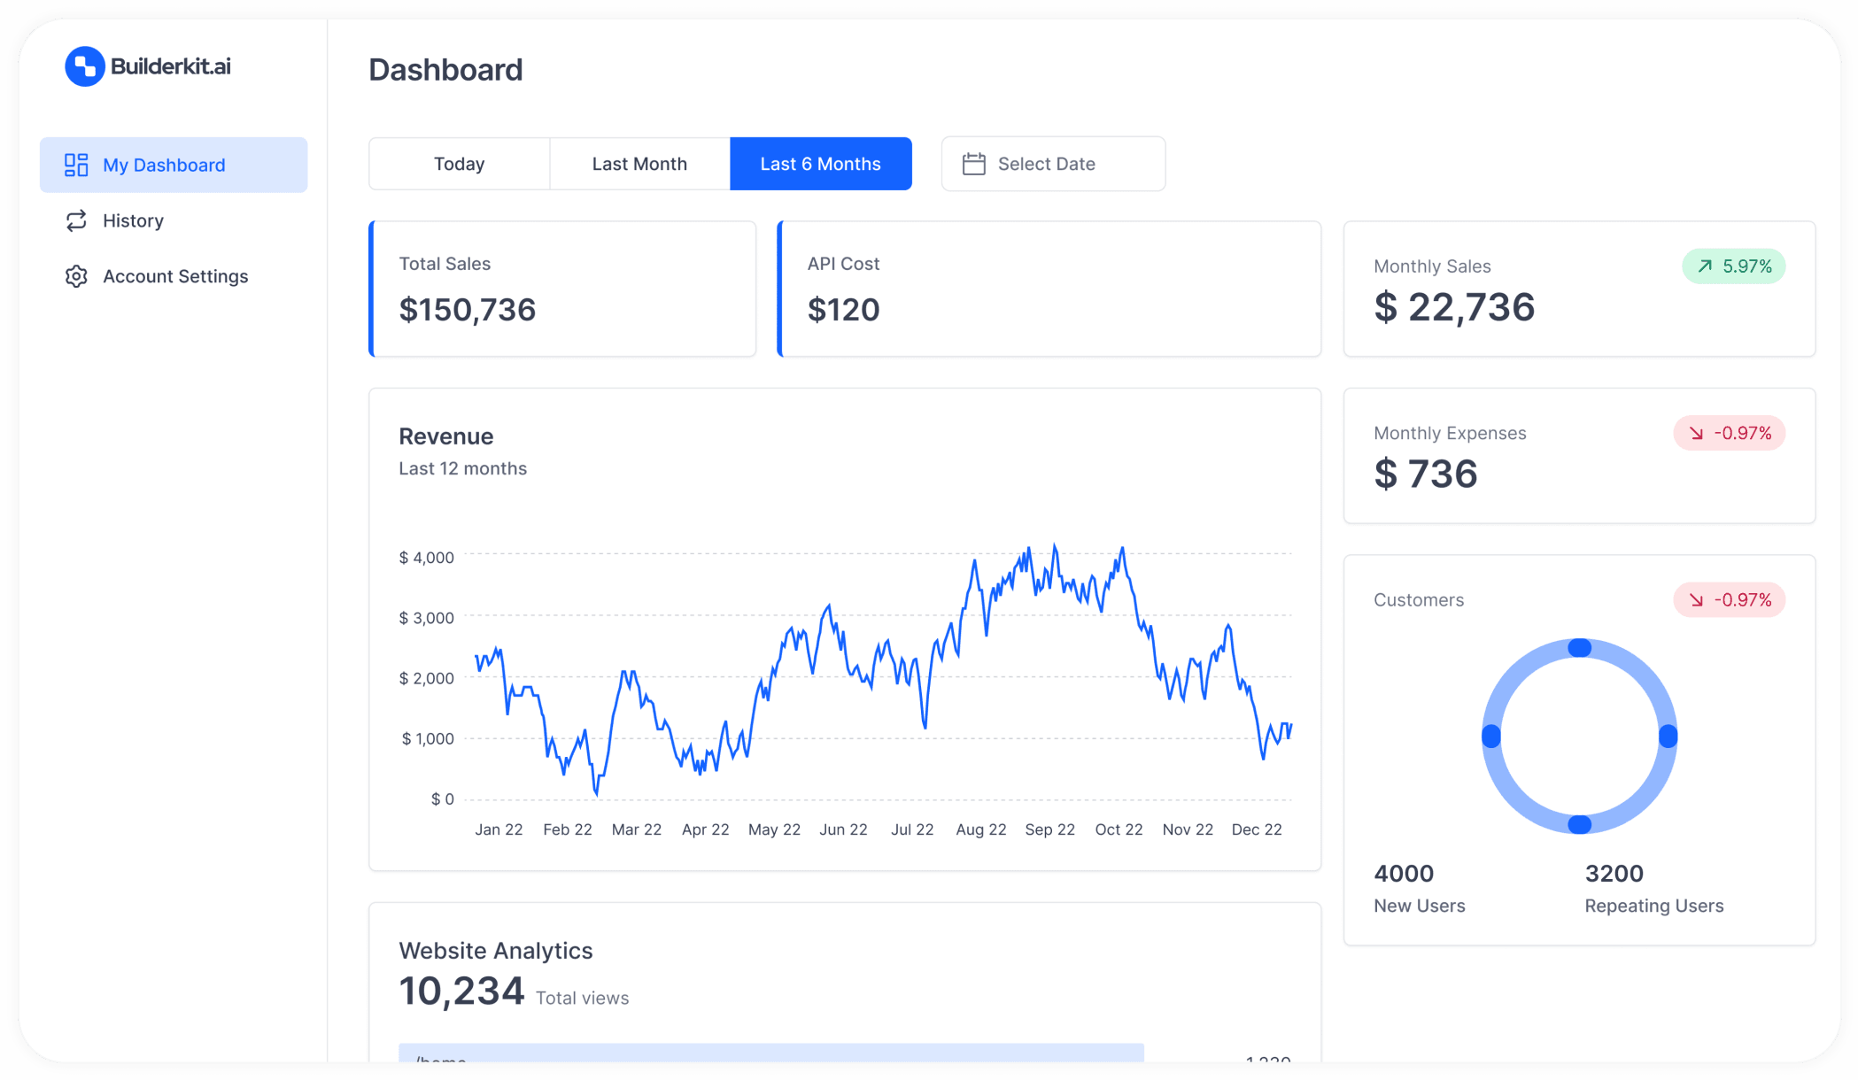1858x1080 pixels.
Task: Click the History arrows icon
Action: [x=76, y=220]
